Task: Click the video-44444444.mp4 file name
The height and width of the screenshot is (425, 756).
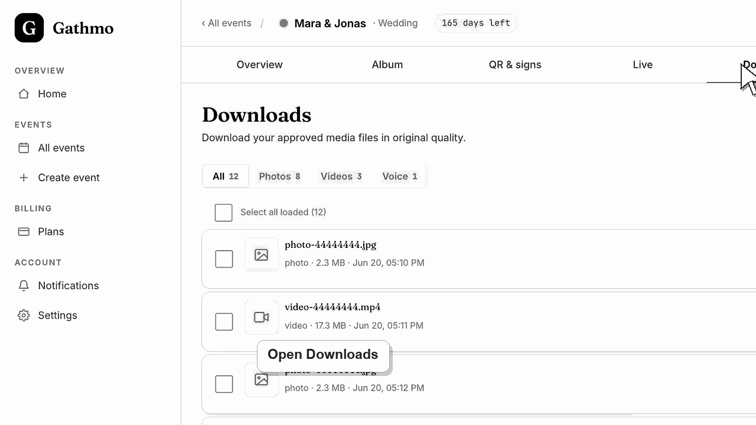Action: pos(333,308)
